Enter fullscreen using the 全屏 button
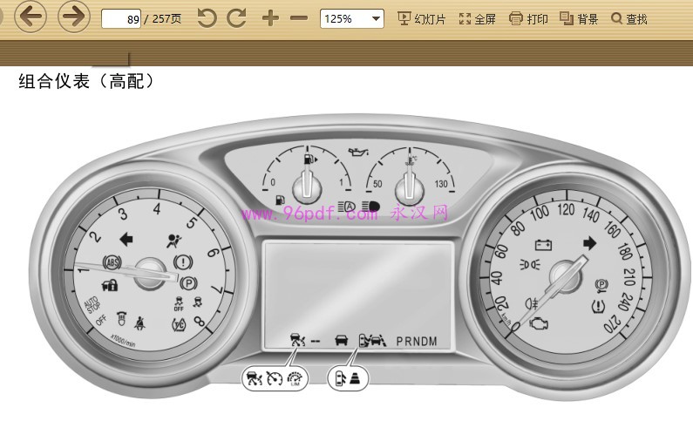Viewport: 693px width, 421px height. (x=477, y=18)
